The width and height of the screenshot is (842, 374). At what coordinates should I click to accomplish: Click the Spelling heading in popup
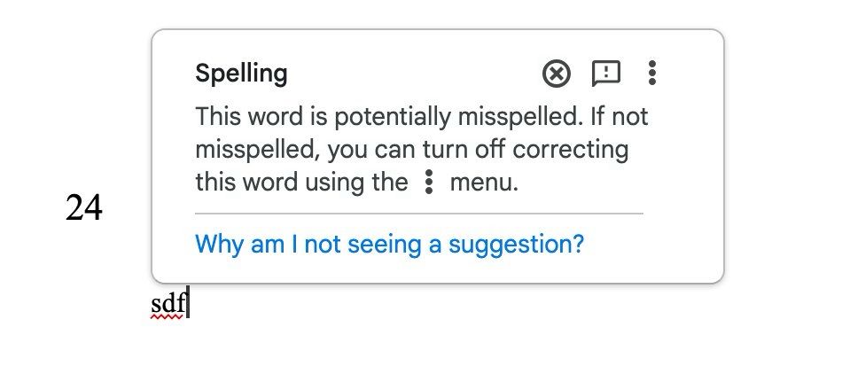[241, 74]
